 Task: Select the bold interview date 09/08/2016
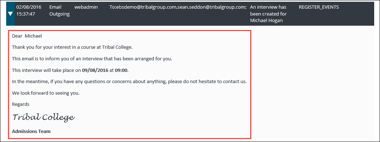[x=95, y=70]
